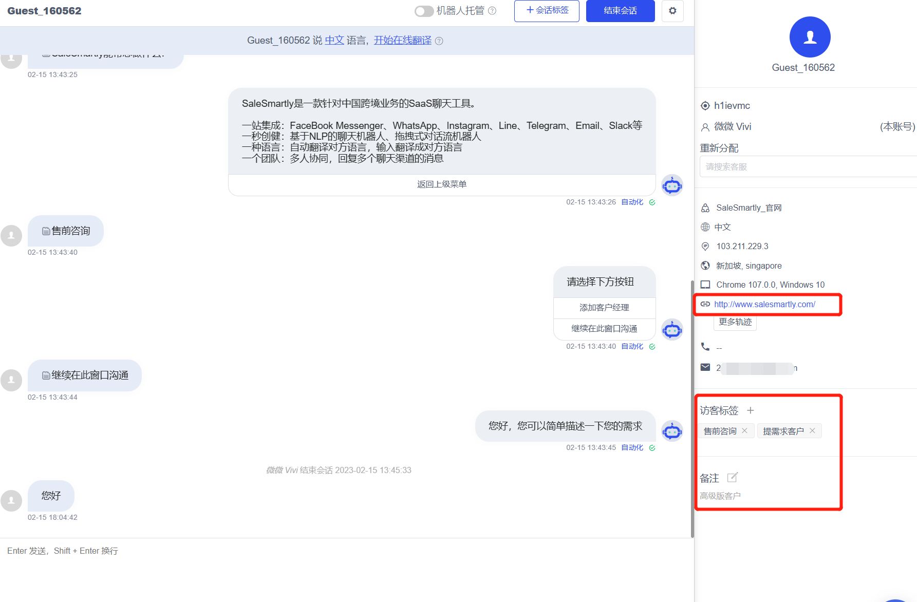The width and height of the screenshot is (917, 602).
Task: Add a visitor tag with plus icon
Action: point(751,410)
